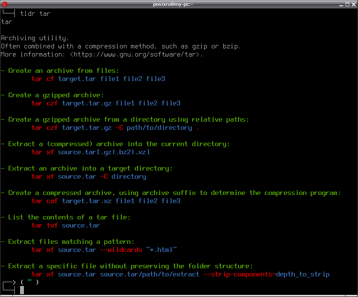Open the gnu.org/software/tar URL
This screenshot has width=358, height=297.
(x=136, y=55)
